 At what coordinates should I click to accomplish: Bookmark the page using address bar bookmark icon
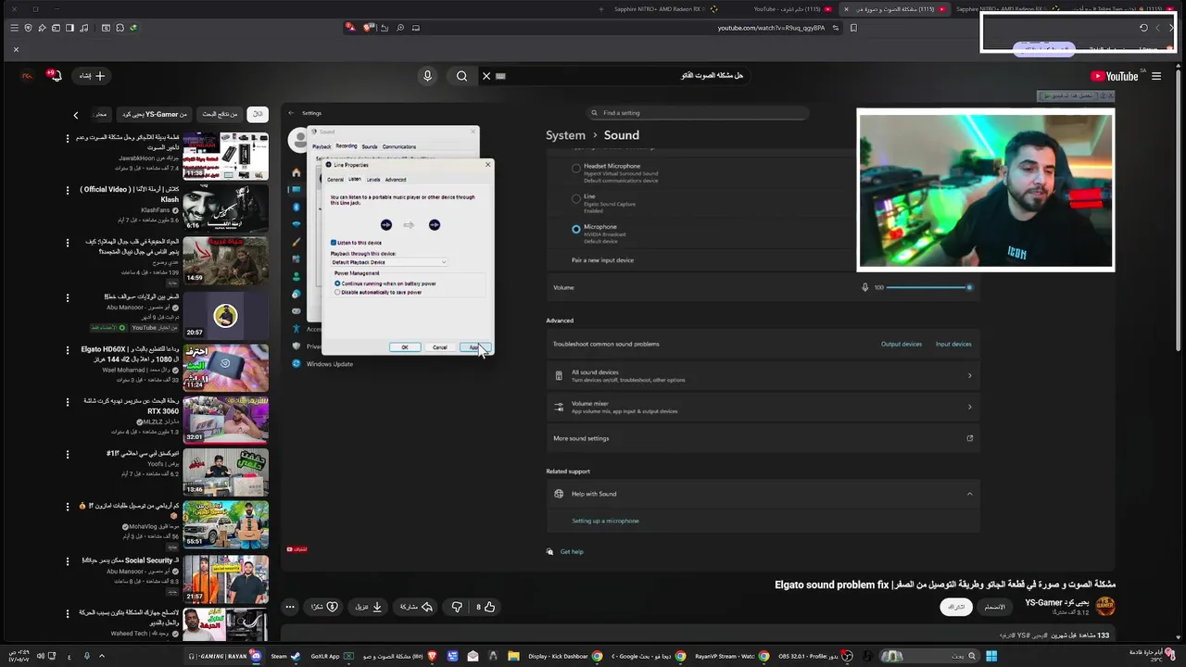coord(853,28)
